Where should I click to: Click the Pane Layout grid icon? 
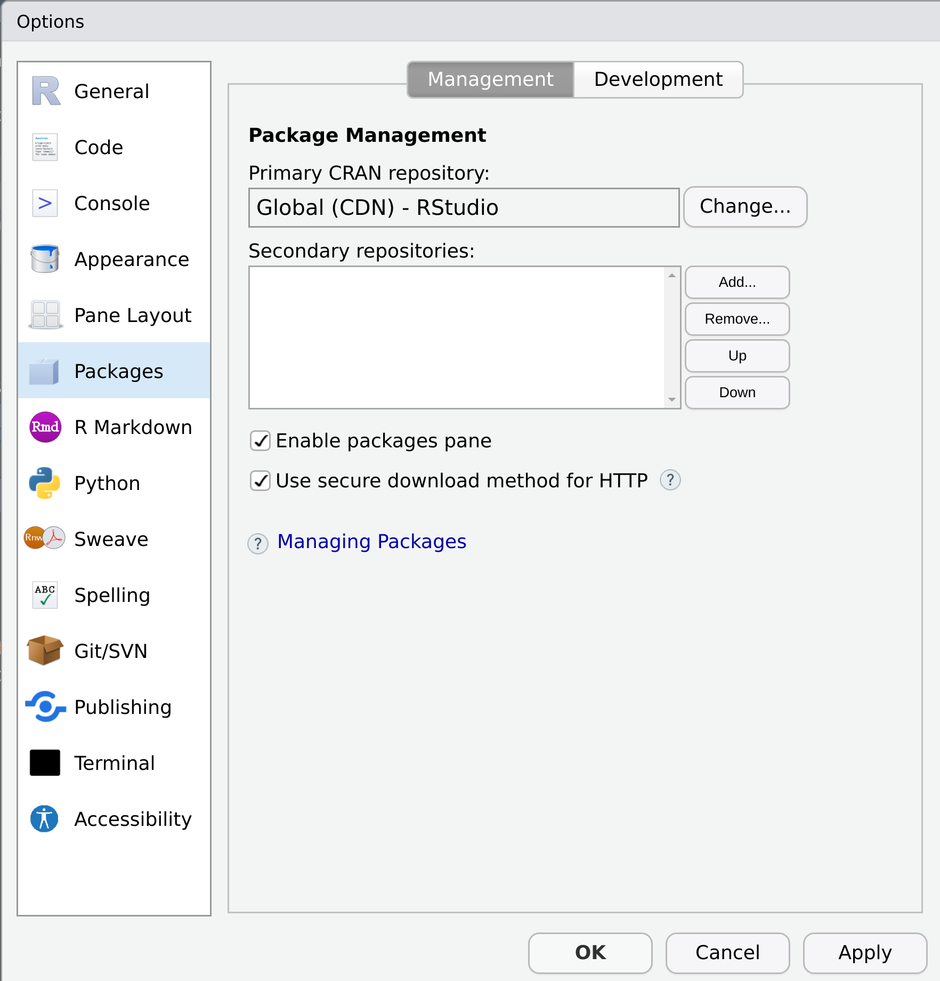(x=45, y=315)
